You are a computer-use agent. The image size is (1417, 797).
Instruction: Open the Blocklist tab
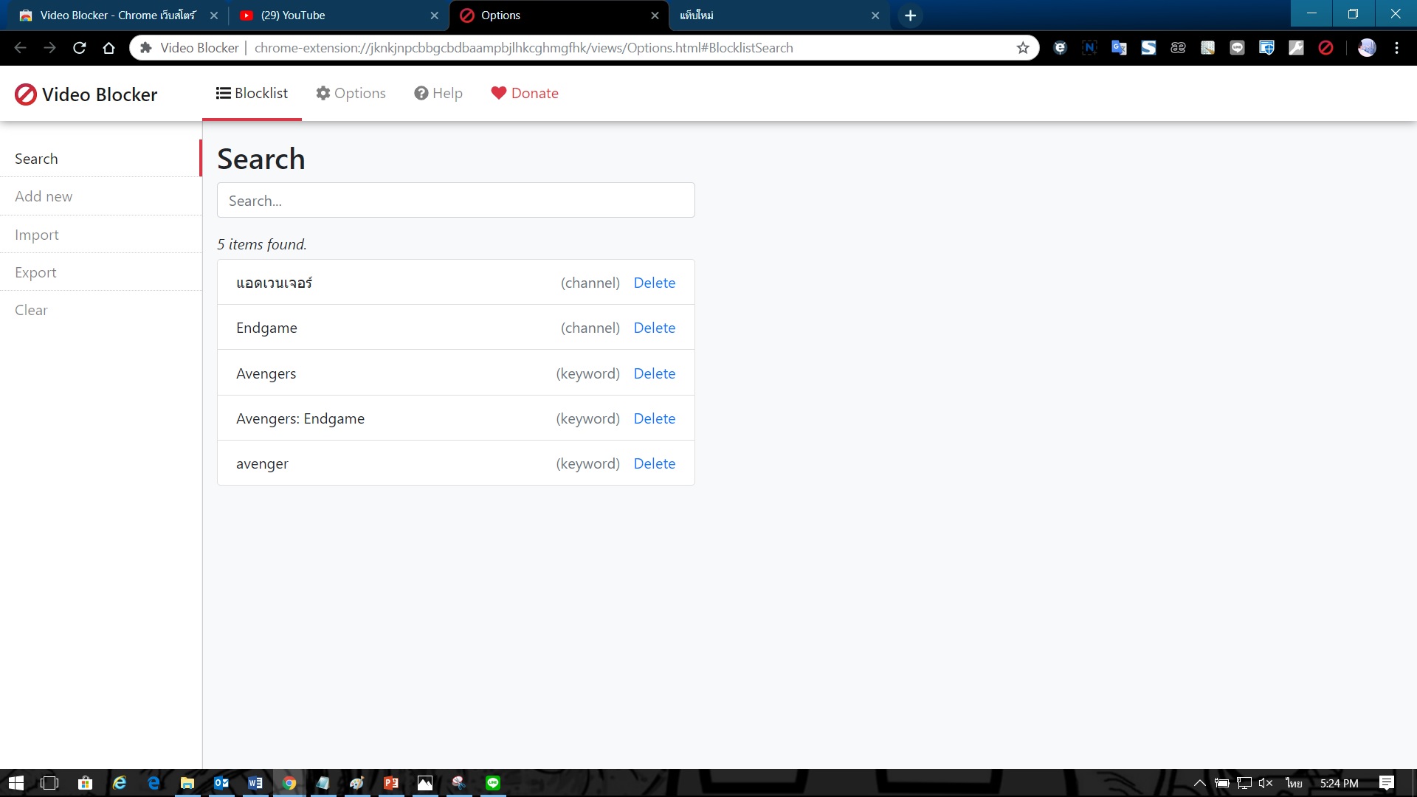click(x=252, y=93)
